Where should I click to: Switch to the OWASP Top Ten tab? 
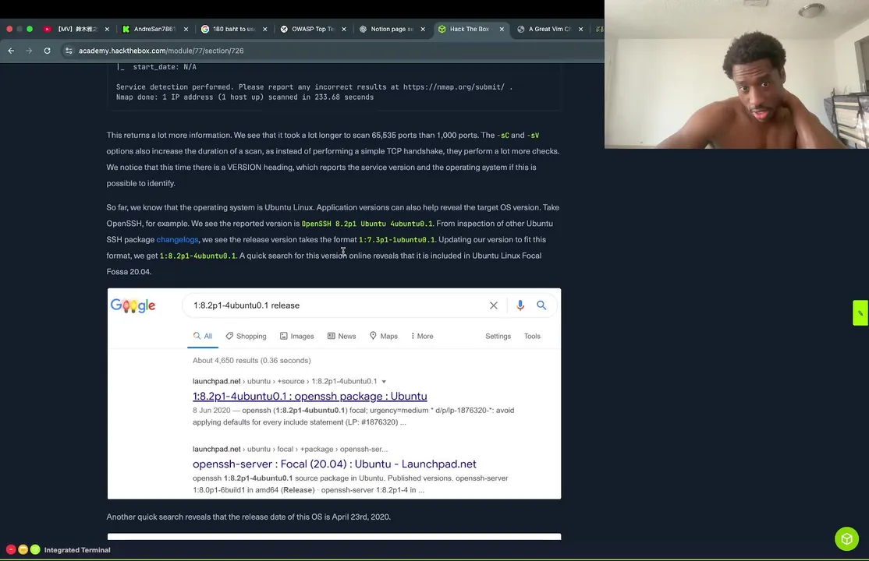point(312,29)
